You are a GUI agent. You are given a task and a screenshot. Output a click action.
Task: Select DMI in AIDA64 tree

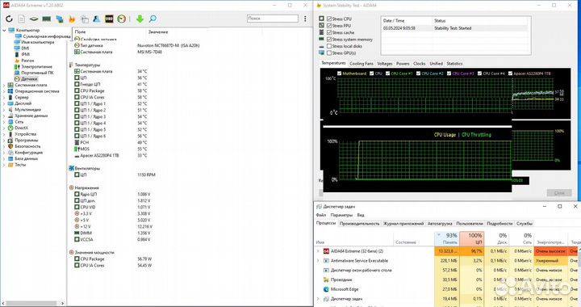click(25, 48)
